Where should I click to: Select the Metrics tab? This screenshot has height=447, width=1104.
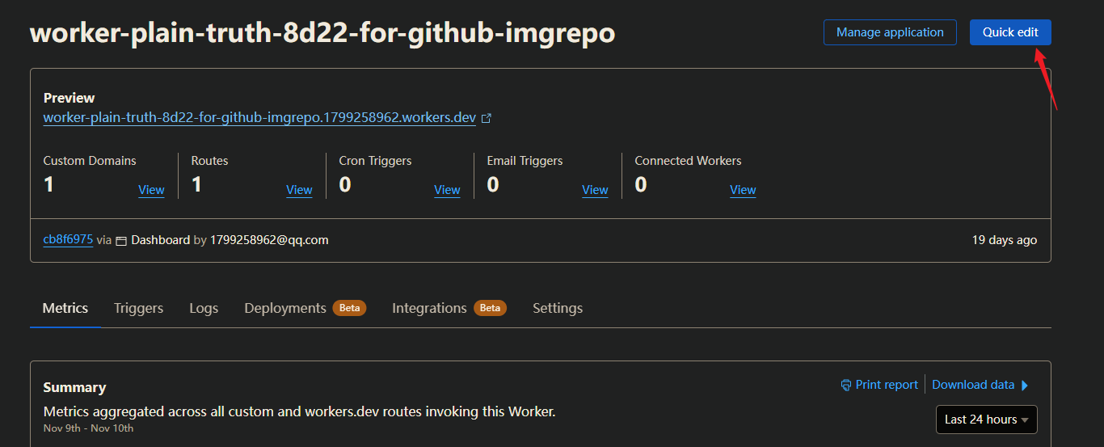[x=65, y=308]
